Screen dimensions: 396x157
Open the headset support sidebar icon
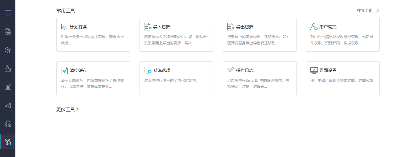8,124
